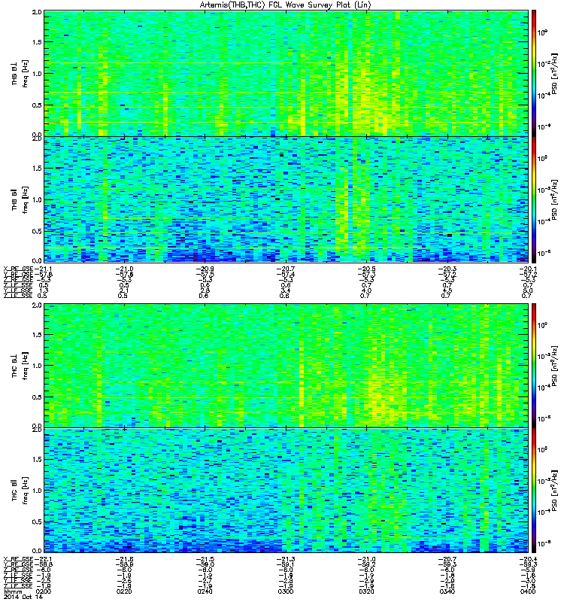Click the 0220 time tick label
This screenshot has width=564, height=602.
coord(124,591)
